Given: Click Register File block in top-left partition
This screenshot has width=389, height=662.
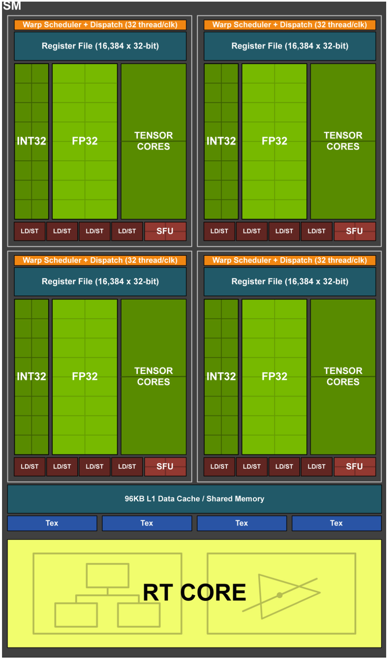Looking at the screenshot, I should 100,46.
